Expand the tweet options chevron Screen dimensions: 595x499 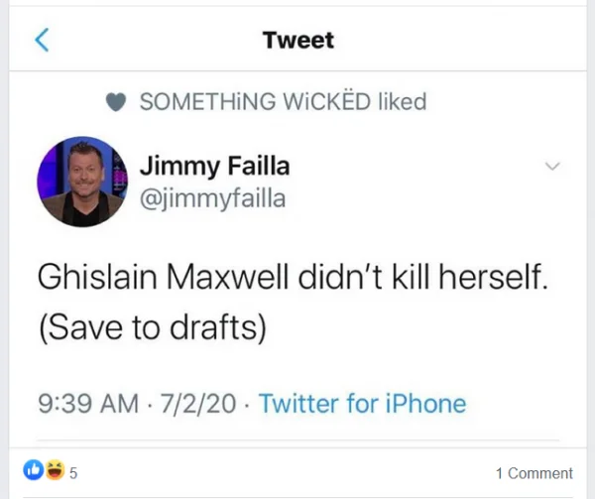pos(552,166)
